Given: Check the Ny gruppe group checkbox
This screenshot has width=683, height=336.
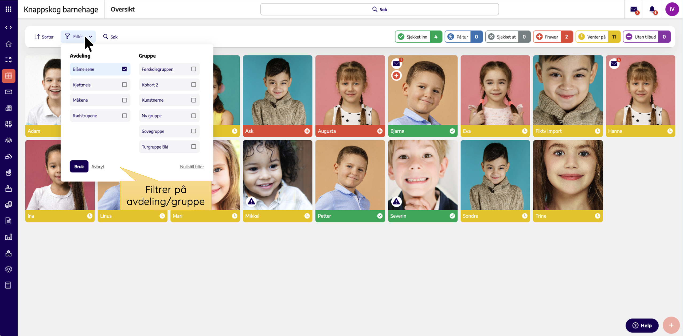Looking at the screenshot, I should 194,116.
